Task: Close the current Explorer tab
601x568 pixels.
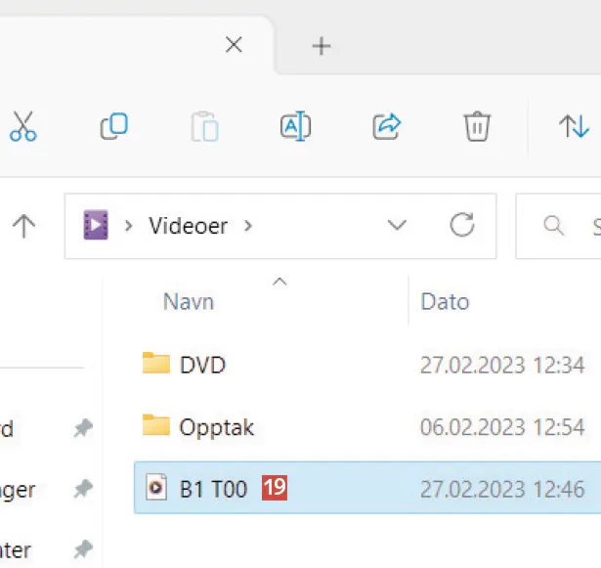Action: coord(234,45)
